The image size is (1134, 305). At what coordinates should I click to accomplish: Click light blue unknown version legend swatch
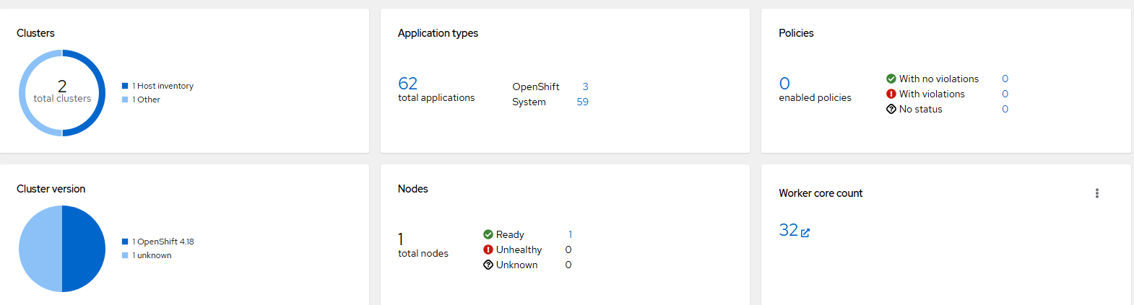click(x=125, y=255)
